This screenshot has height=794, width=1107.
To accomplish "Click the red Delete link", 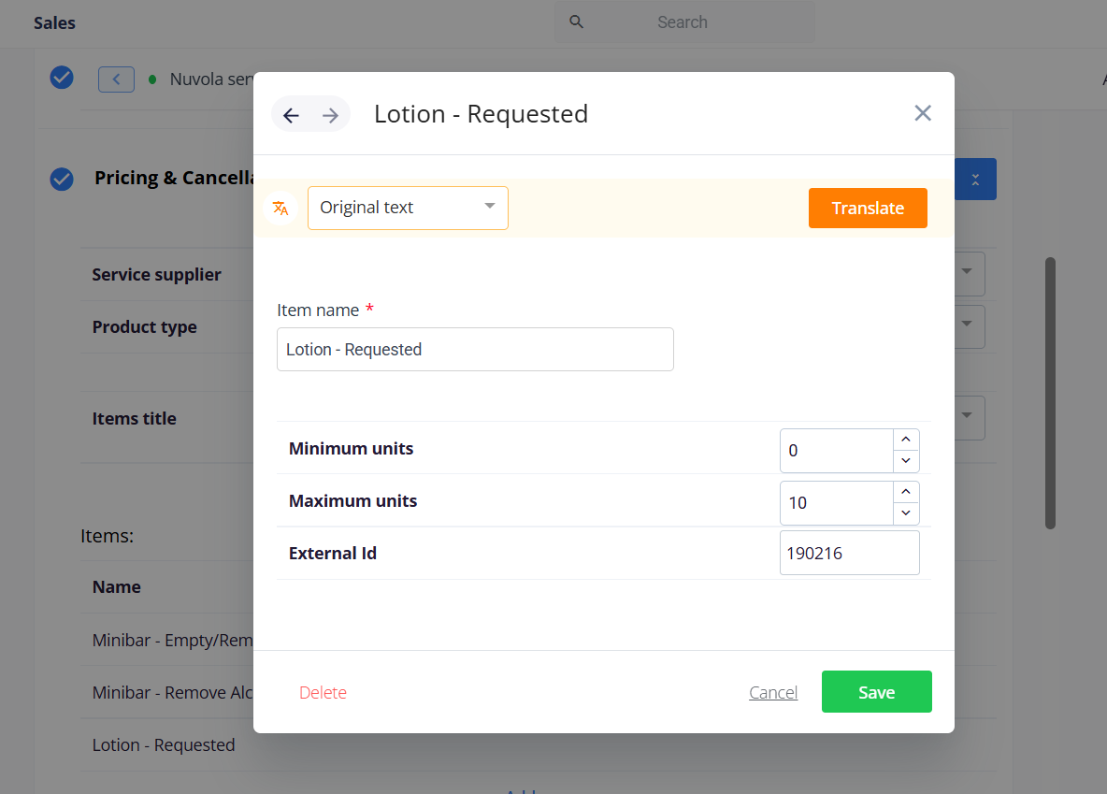I will pos(323,693).
